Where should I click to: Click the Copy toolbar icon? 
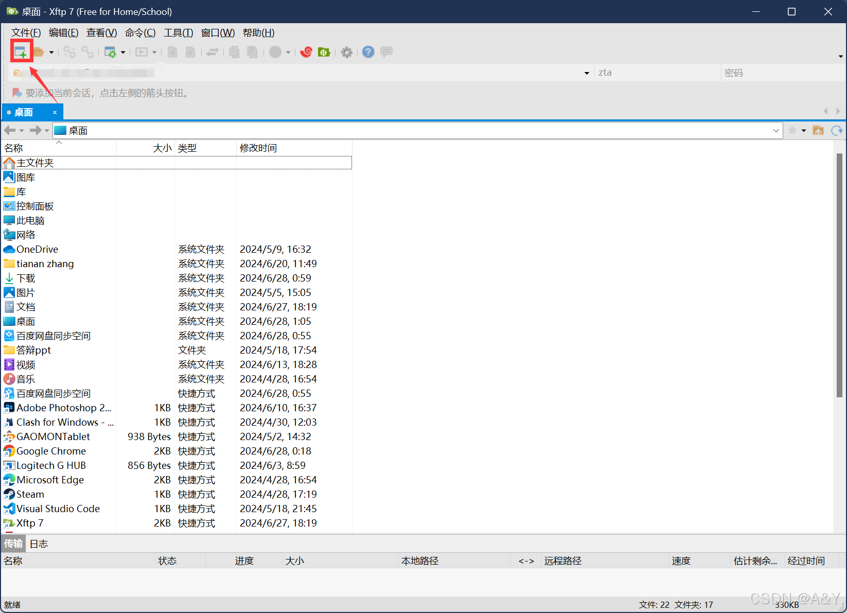(235, 52)
